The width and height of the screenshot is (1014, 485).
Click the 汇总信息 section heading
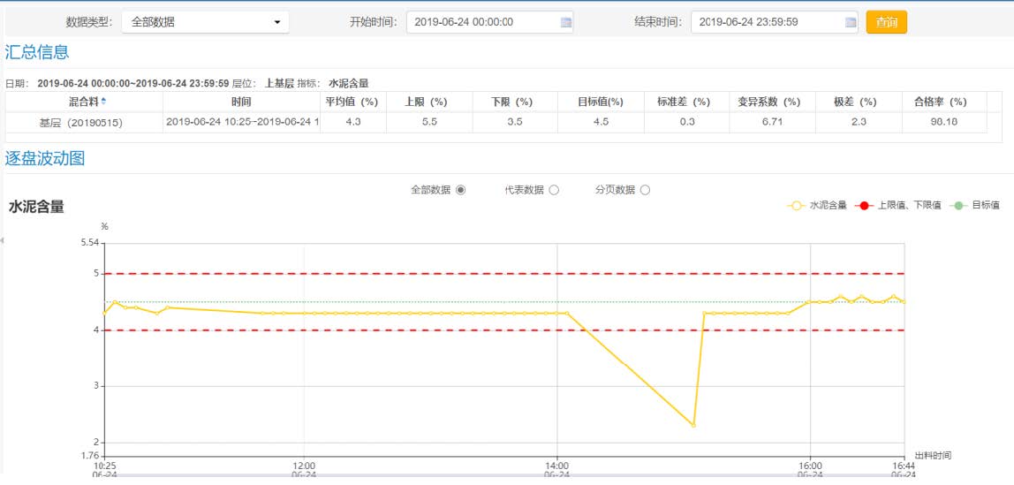(x=37, y=52)
